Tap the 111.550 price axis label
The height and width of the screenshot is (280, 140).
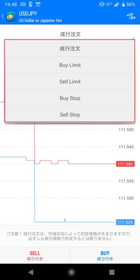126,130
